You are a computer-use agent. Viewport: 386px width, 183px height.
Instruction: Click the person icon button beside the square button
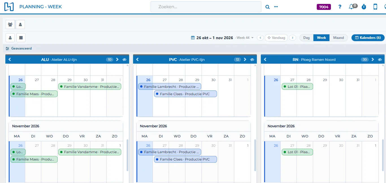(10, 37)
